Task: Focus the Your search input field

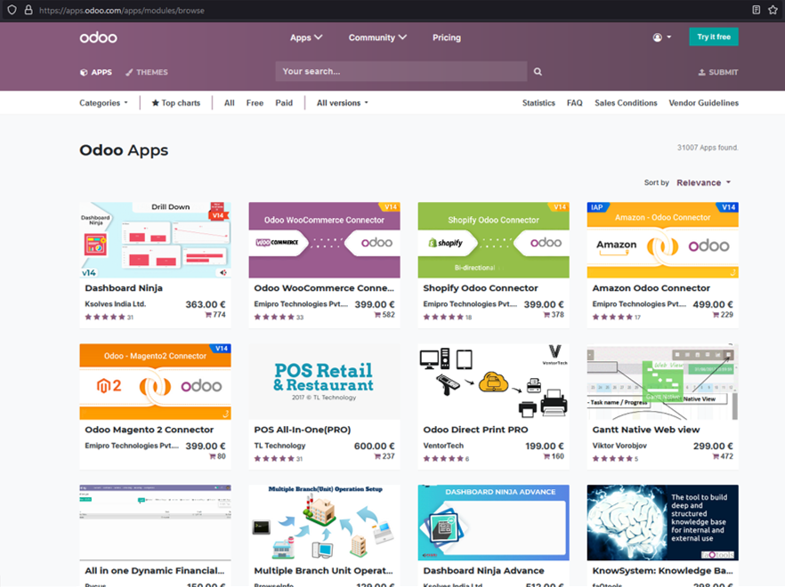Action: [401, 72]
